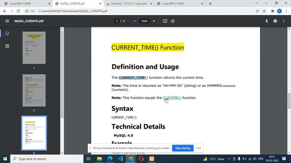Go forward in browser history

click(11, 11)
